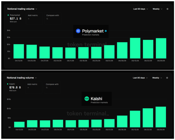Toggle the Polymarket green legend dot
Viewport: 175px width, 140px height.
[x=8, y=15]
